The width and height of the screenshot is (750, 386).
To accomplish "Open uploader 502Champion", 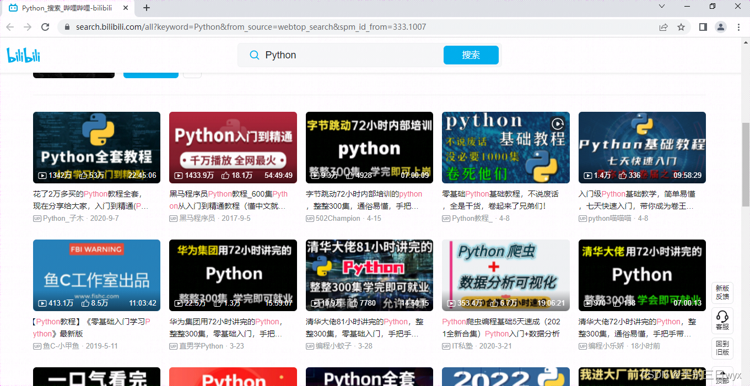I will pyautogui.click(x=338, y=219).
